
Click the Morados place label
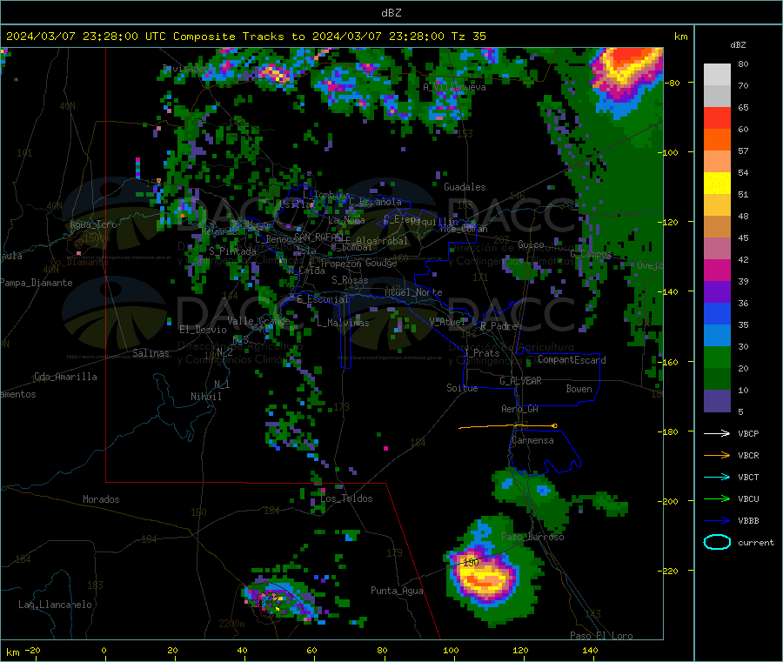click(101, 499)
